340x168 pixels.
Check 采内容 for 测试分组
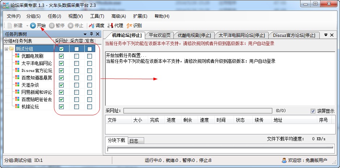point(76,49)
